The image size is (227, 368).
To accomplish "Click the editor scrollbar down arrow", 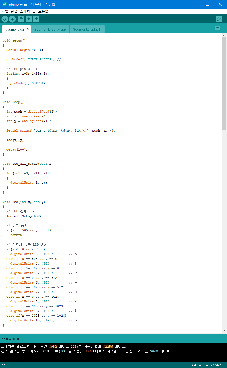I will [x=224, y=330].
